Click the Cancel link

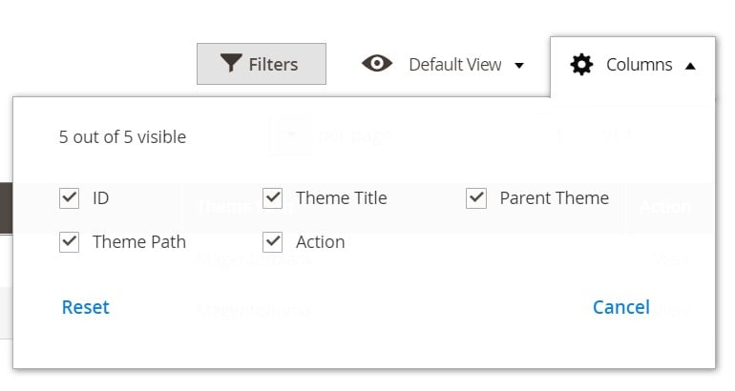[x=621, y=307]
